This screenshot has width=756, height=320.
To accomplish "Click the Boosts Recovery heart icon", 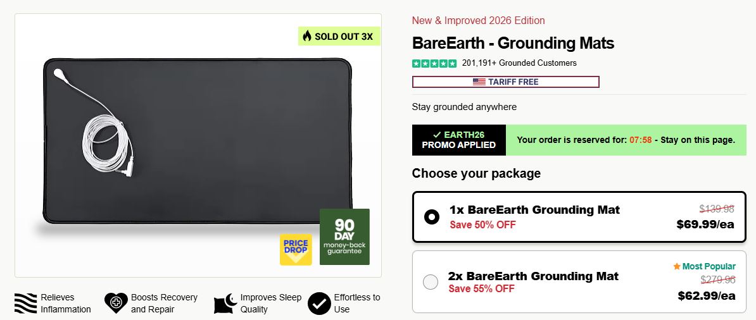I will [x=116, y=304].
